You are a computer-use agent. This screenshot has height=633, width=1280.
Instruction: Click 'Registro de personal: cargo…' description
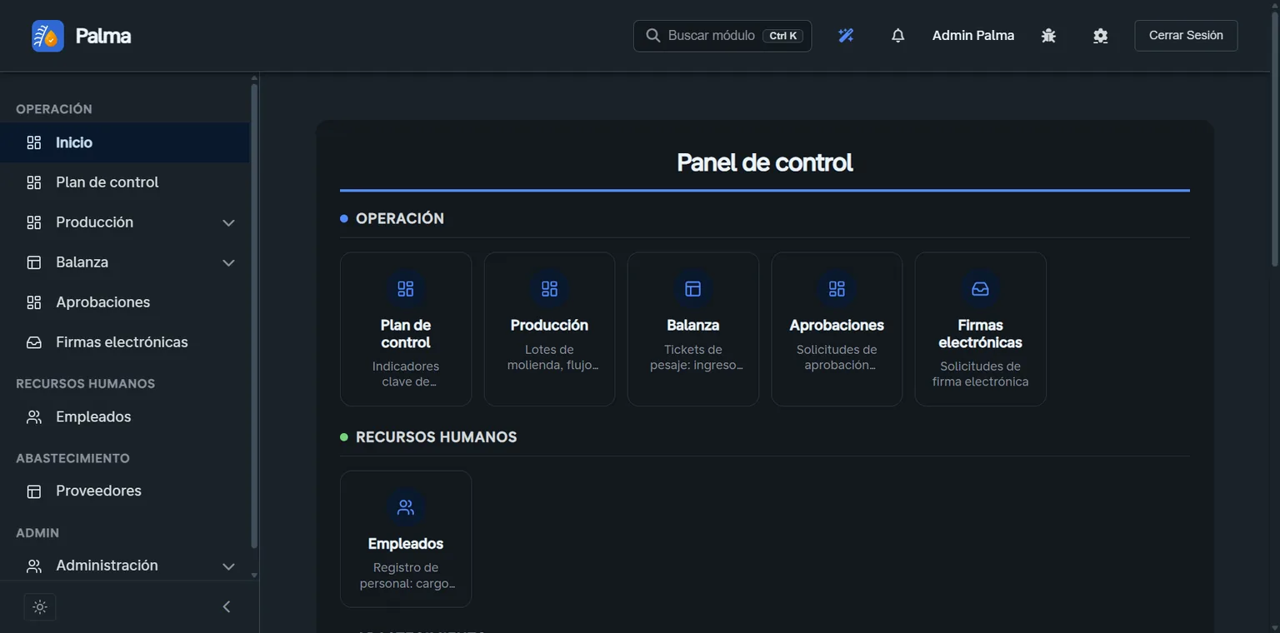[x=406, y=576]
